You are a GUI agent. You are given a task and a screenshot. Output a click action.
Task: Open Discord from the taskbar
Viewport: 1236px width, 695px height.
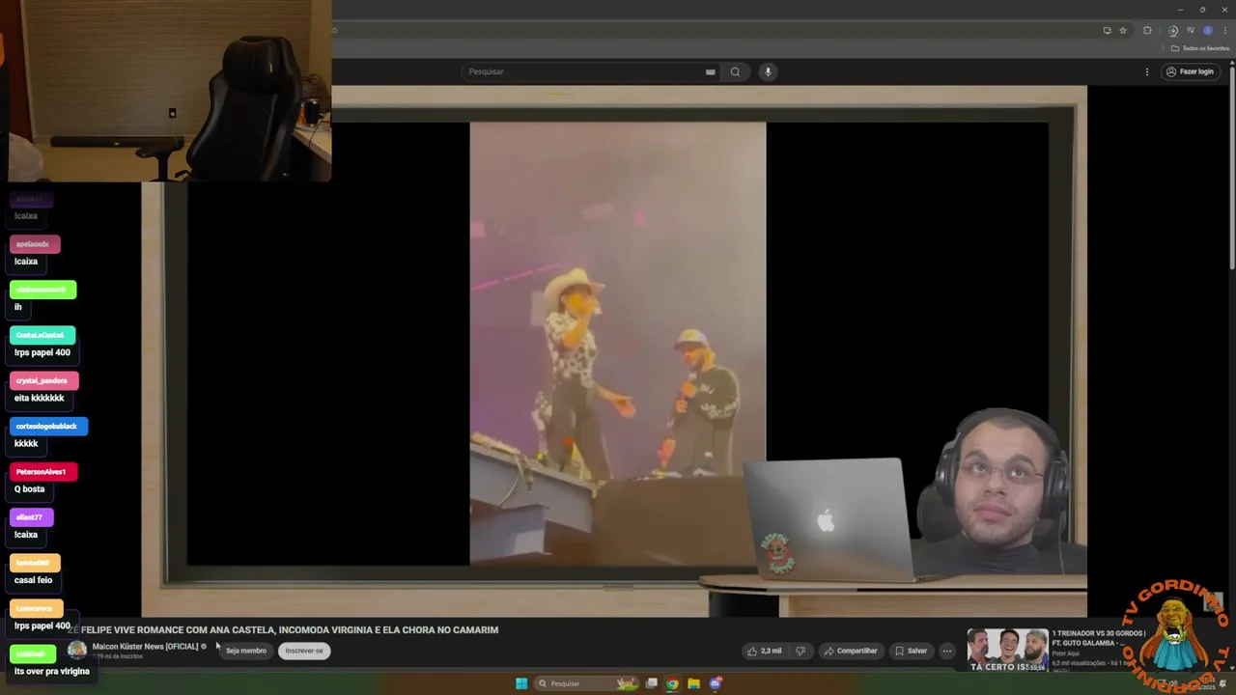click(x=716, y=683)
